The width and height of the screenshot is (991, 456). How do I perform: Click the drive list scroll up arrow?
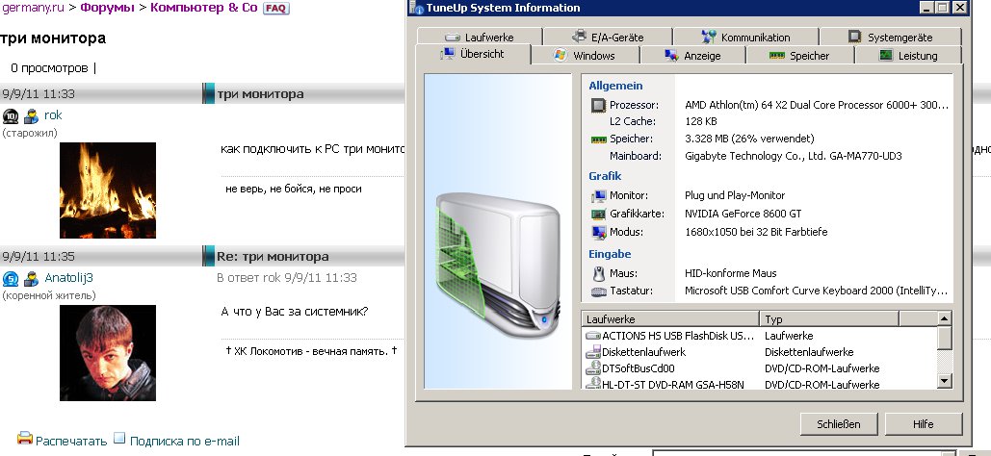pos(944,318)
